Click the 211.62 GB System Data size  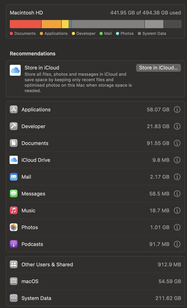[x=168, y=298]
